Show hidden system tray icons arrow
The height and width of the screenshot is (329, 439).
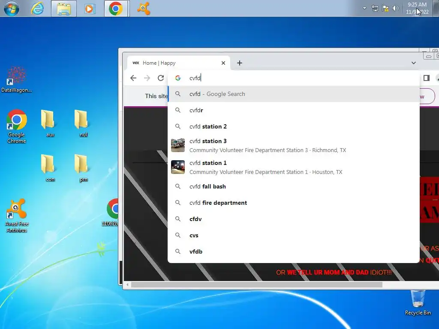point(364,8)
